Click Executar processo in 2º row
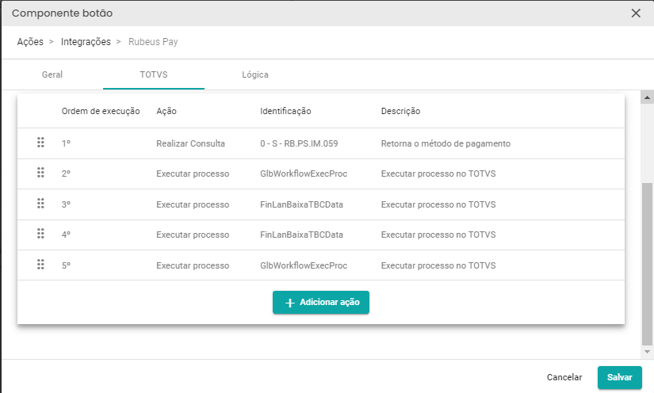Image resolution: width=654 pixels, height=393 pixels. 193,174
